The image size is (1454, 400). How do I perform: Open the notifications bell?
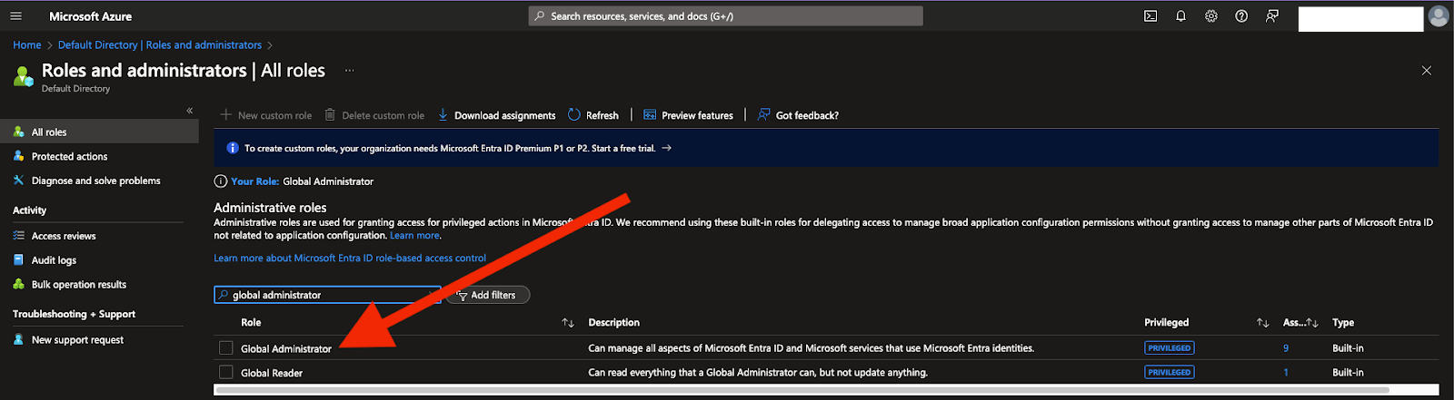pyautogui.click(x=1180, y=16)
